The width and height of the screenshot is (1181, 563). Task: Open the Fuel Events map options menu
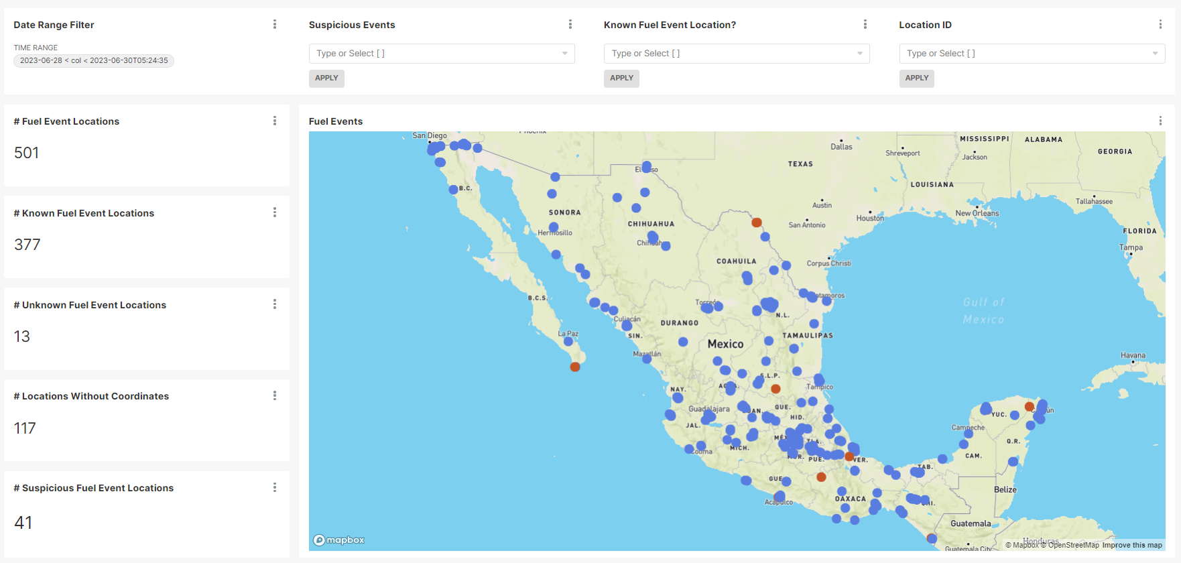coord(1160,121)
